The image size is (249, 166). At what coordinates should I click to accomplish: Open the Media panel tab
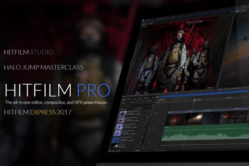(124, 99)
